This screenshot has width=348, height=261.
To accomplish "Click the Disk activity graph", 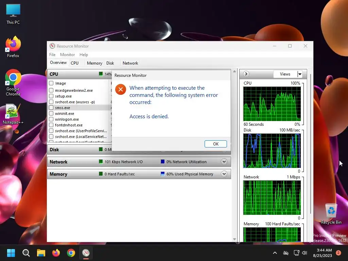I will (x=272, y=151).
